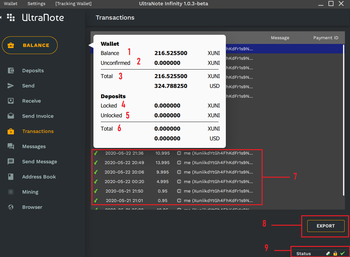Image resolution: width=350 pixels, height=257 pixels.
Task: Click the BALANCE button
Action: [x=30, y=45]
